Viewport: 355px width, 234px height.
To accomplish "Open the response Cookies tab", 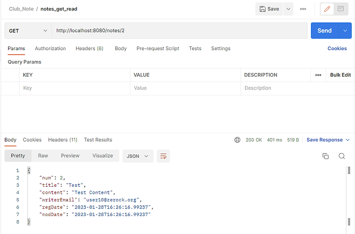I will tap(32, 140).
